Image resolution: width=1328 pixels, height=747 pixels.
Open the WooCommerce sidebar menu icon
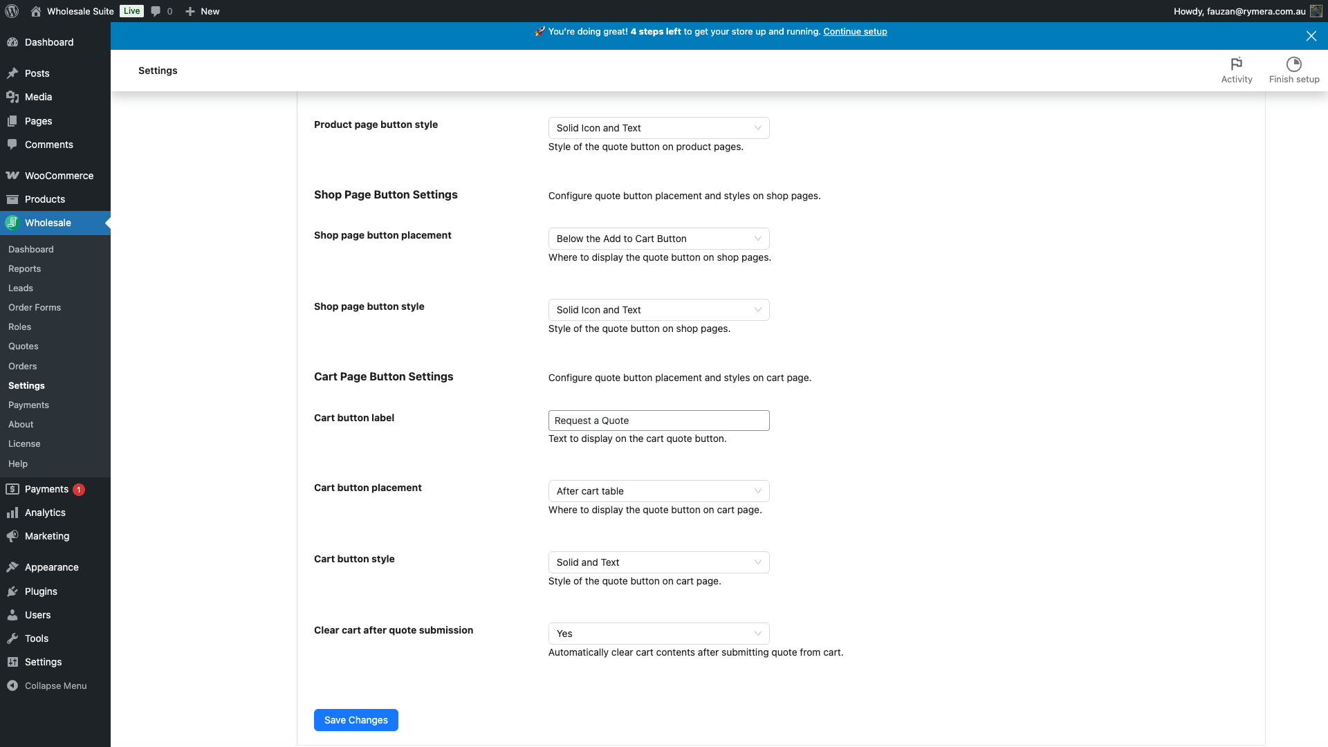click(12, 176)
